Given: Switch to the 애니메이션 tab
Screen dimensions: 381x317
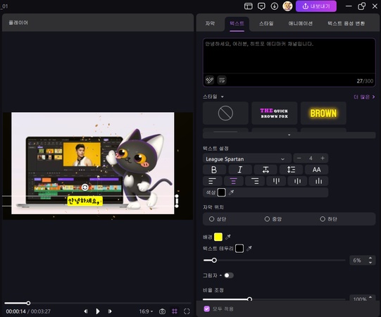Looking at the screenshot, I should (300, 23).
